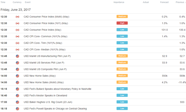This screenshot has height=112, width=186.
Task: Click Canada flag beside CAD Consumer Price Index (YoY)
Action: pyautogui.click(x=18, y=23)
